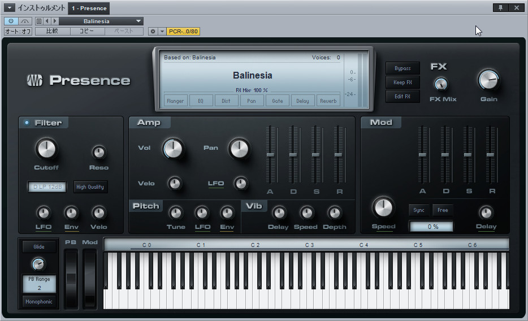The image size is (528, 321).
Task: Click the automation curve icon beside the power button
Action: [25, 21]
